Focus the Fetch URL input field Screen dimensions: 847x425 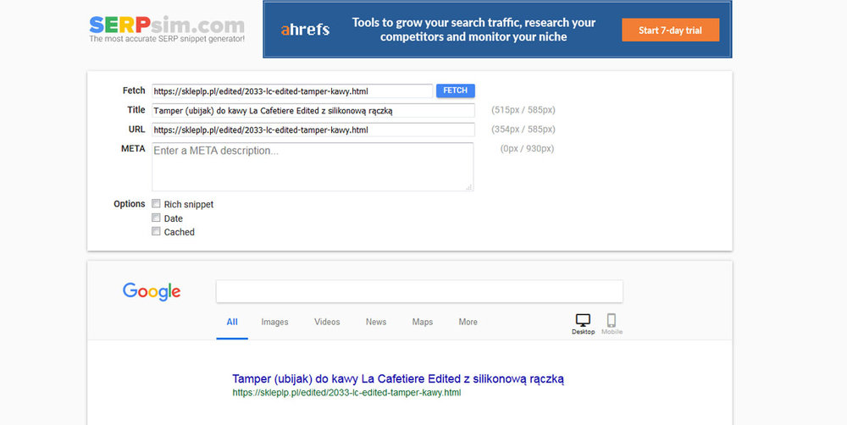pos(292,91)
